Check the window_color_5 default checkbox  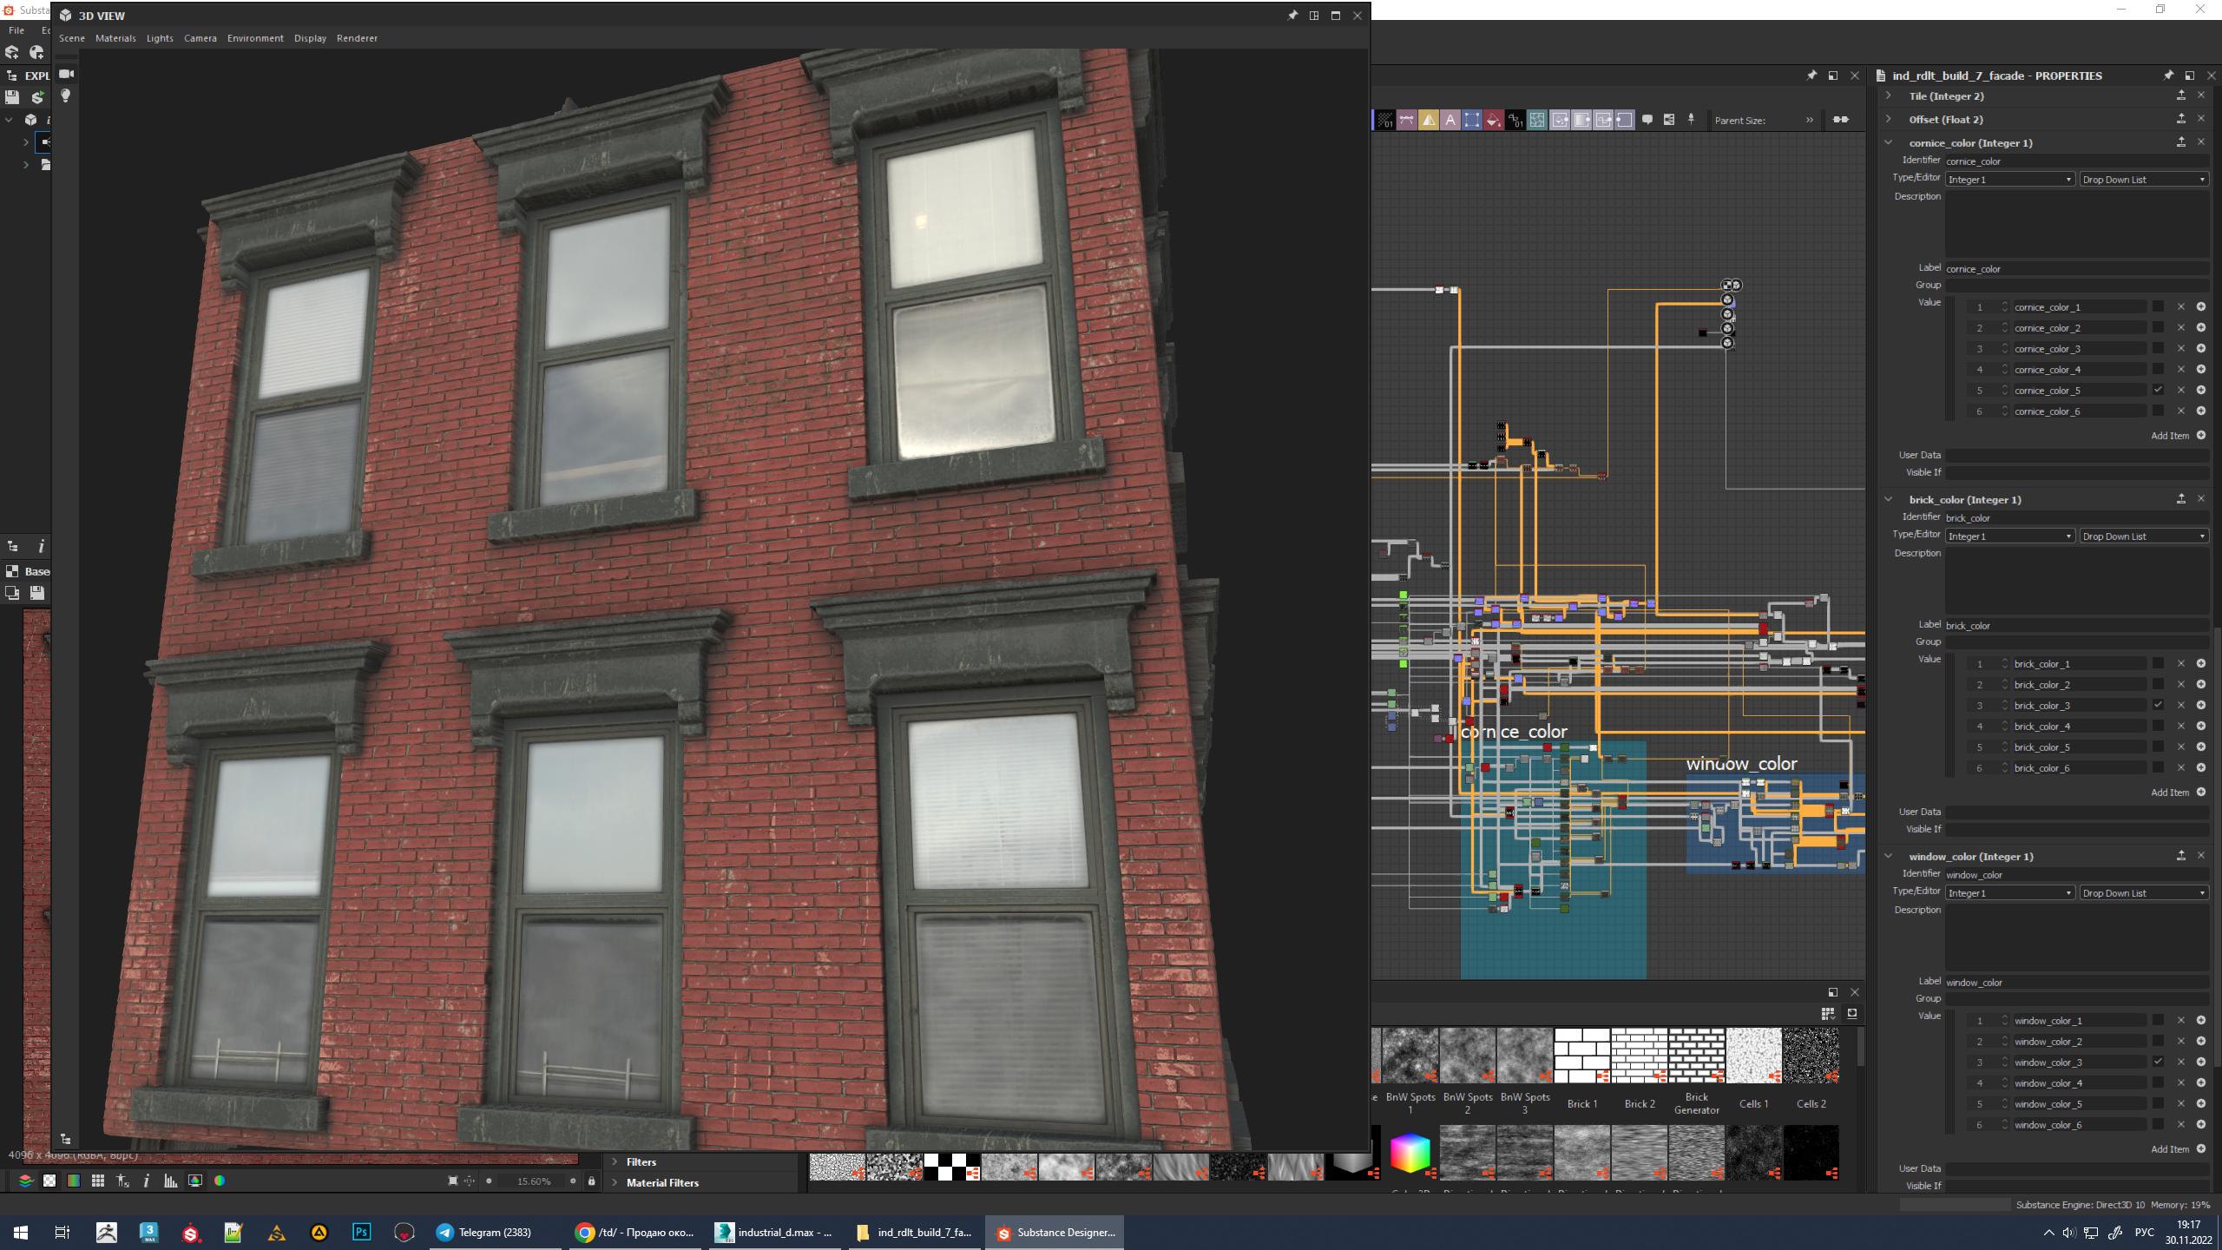tap(2158, 1103)
